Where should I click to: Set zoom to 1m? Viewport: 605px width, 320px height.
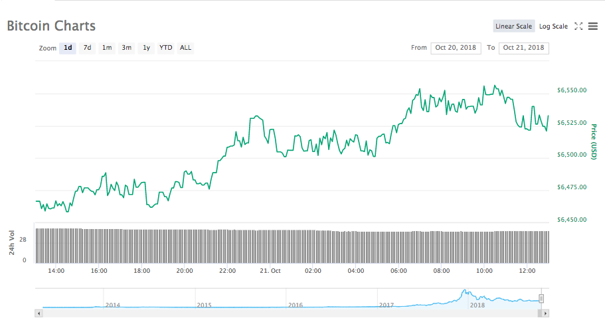pyautogui.click(x=107, y=48)
